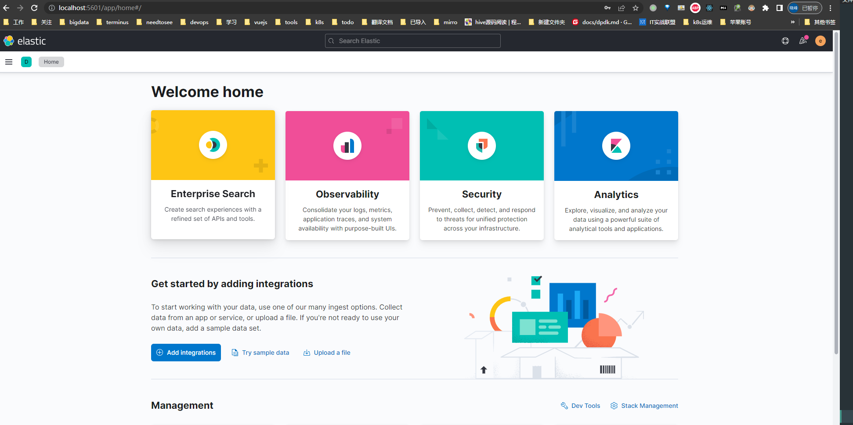Open Stack Management link

[644, 406]
